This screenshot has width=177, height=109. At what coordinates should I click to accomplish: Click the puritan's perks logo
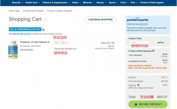[137, 20]
